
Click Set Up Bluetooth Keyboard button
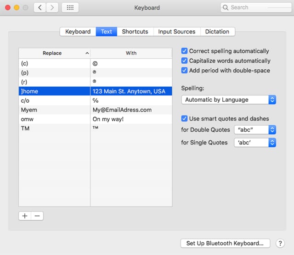point(225,244)
